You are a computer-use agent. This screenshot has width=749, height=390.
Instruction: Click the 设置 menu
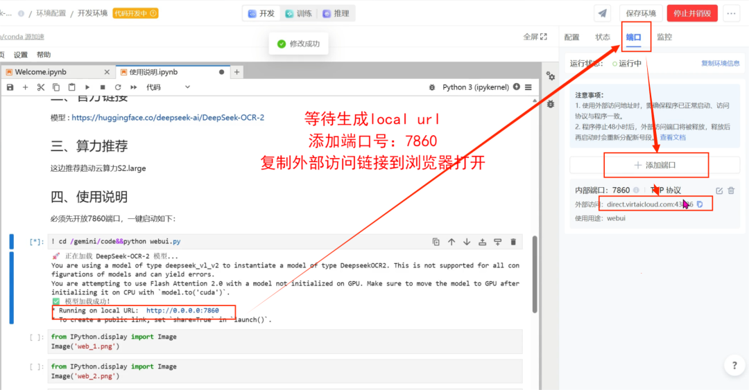coord(21,55)
